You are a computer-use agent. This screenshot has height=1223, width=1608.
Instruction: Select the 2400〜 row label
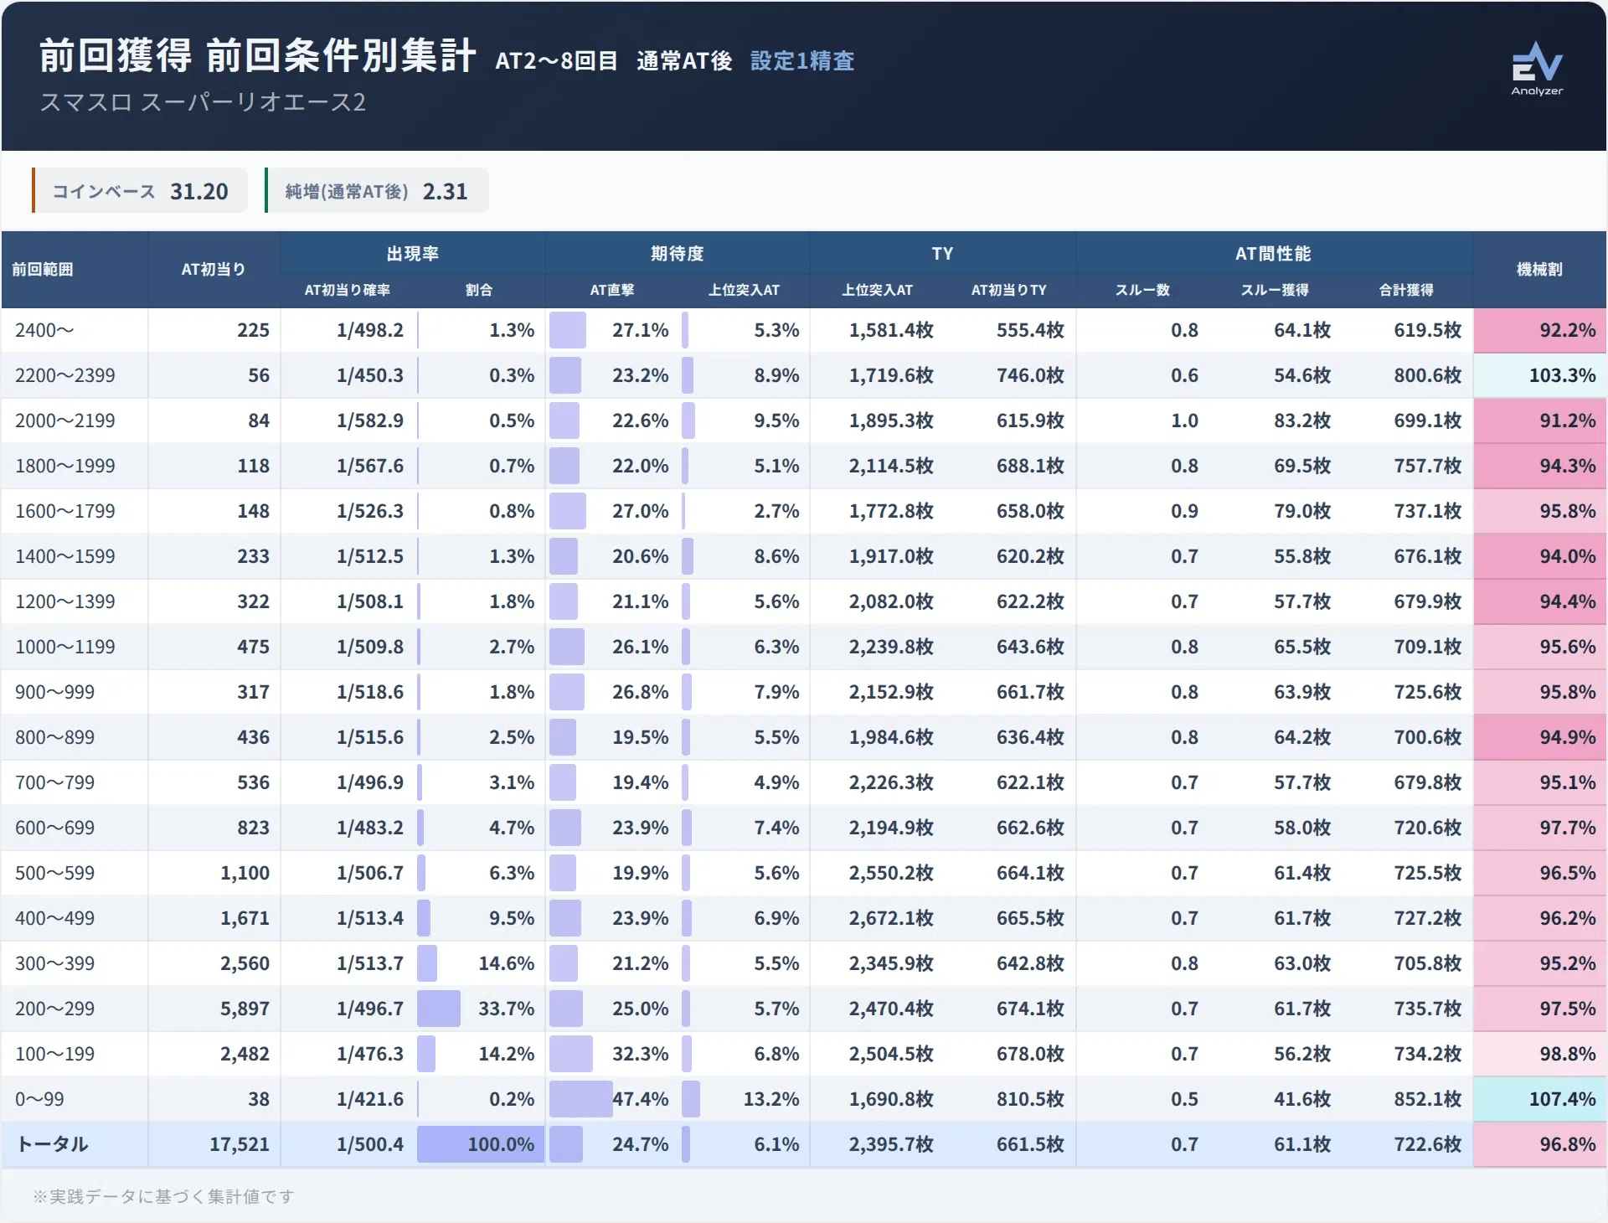point(44,330)
